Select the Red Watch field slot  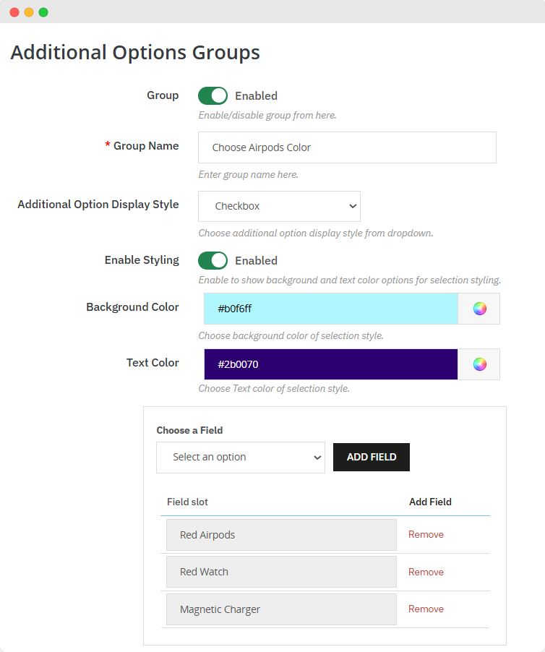click(x=281, y=572)
